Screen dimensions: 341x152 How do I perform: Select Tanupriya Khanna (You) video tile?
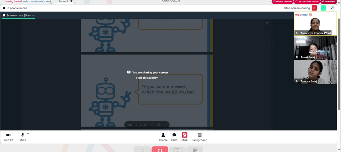315,24
